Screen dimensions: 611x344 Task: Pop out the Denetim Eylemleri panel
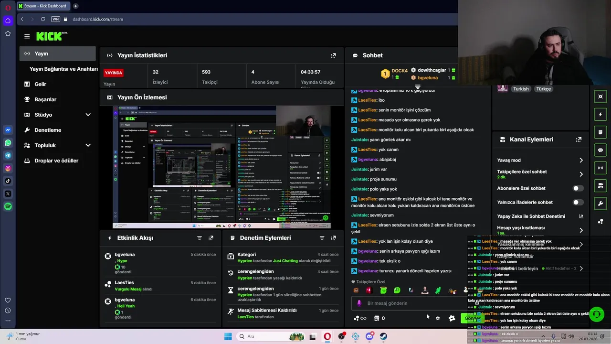[x=333, y=238]
